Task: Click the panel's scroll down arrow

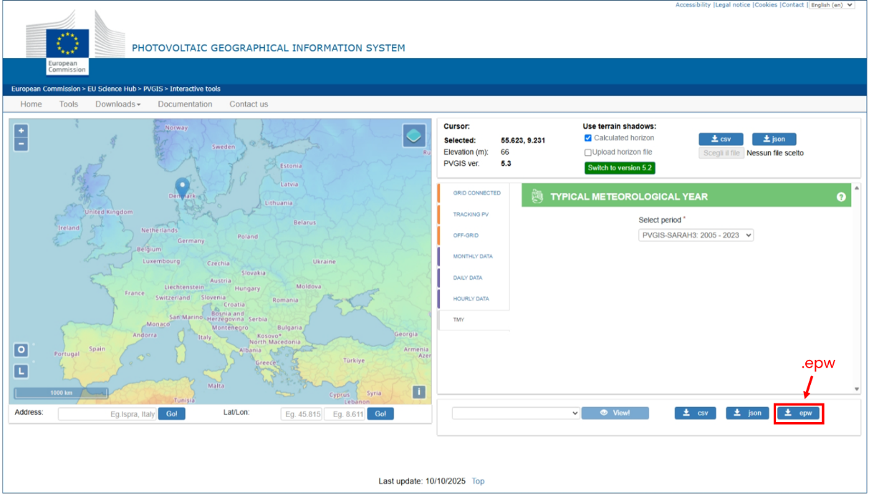Action: pos(857,389)
